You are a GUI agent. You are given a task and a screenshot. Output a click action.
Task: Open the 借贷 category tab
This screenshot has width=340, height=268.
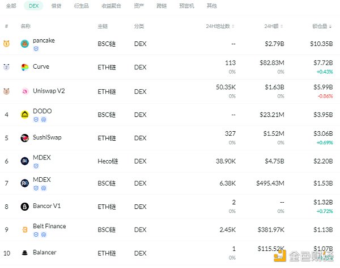[56, 6]
